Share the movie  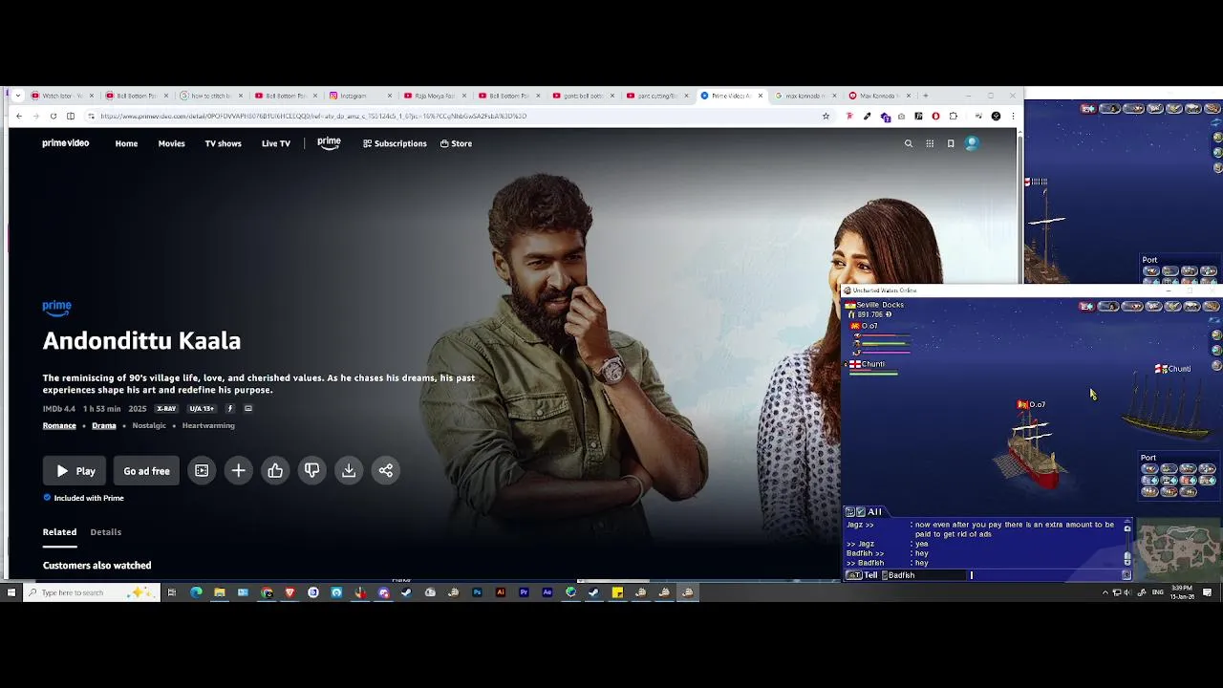point(386,470)
